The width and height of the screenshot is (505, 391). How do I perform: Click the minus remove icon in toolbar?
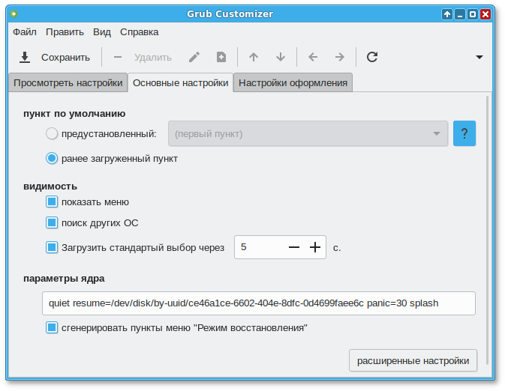(118, 57)
